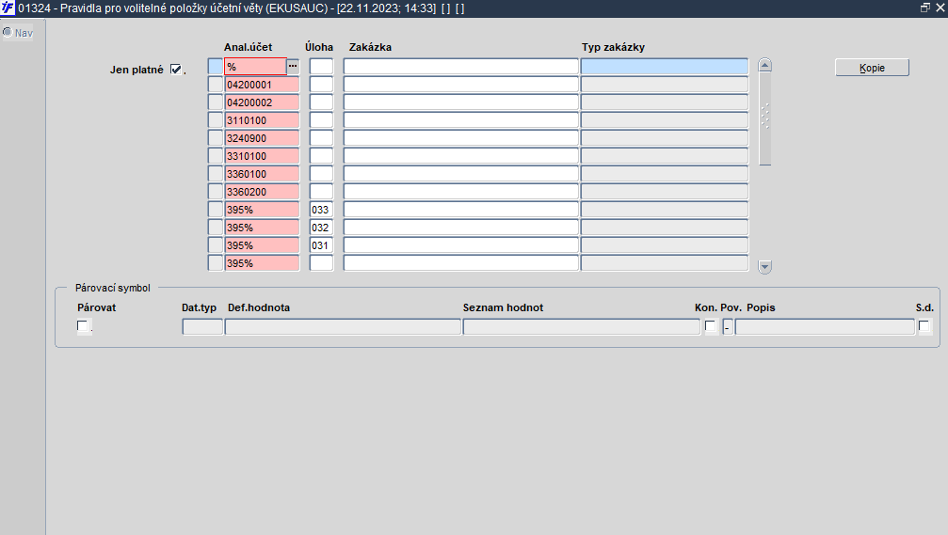948x535 pixels.
Task: Toggle the Kon. checkbox
Action: (x=711, y=326)
